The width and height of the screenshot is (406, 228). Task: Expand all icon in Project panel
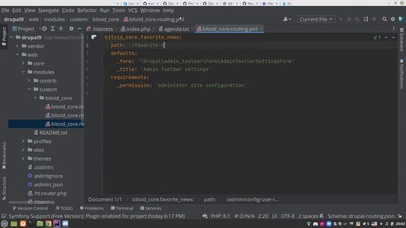click(x=53, y=28)
